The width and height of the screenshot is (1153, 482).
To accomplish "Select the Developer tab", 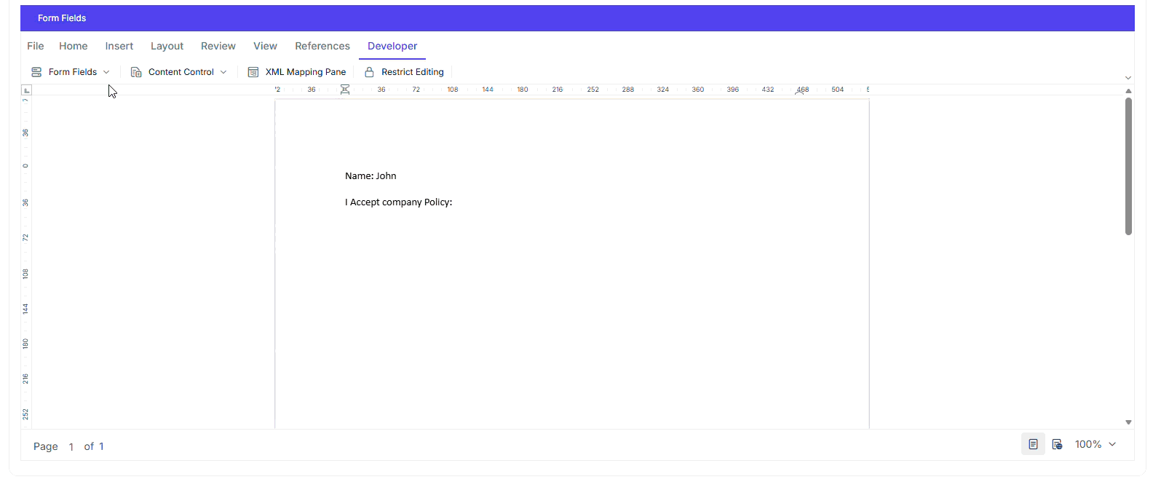I will [392, 46].
